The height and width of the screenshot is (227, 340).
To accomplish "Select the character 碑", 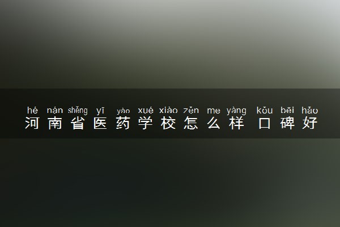I will [x=287, y=123].
